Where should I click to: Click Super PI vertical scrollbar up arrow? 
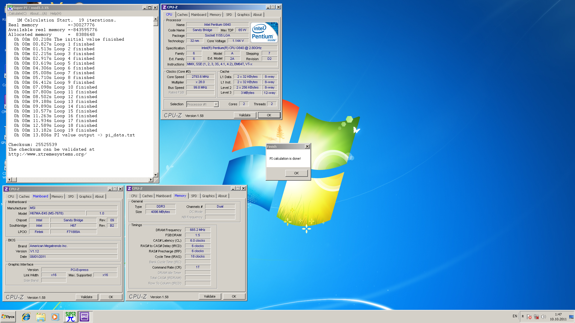click(x=155, y=19)
